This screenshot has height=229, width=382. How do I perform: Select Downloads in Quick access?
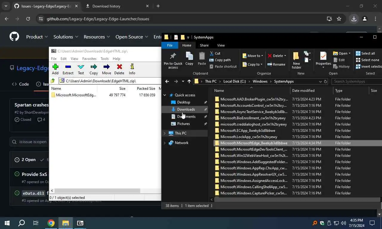tap(186, 109)
